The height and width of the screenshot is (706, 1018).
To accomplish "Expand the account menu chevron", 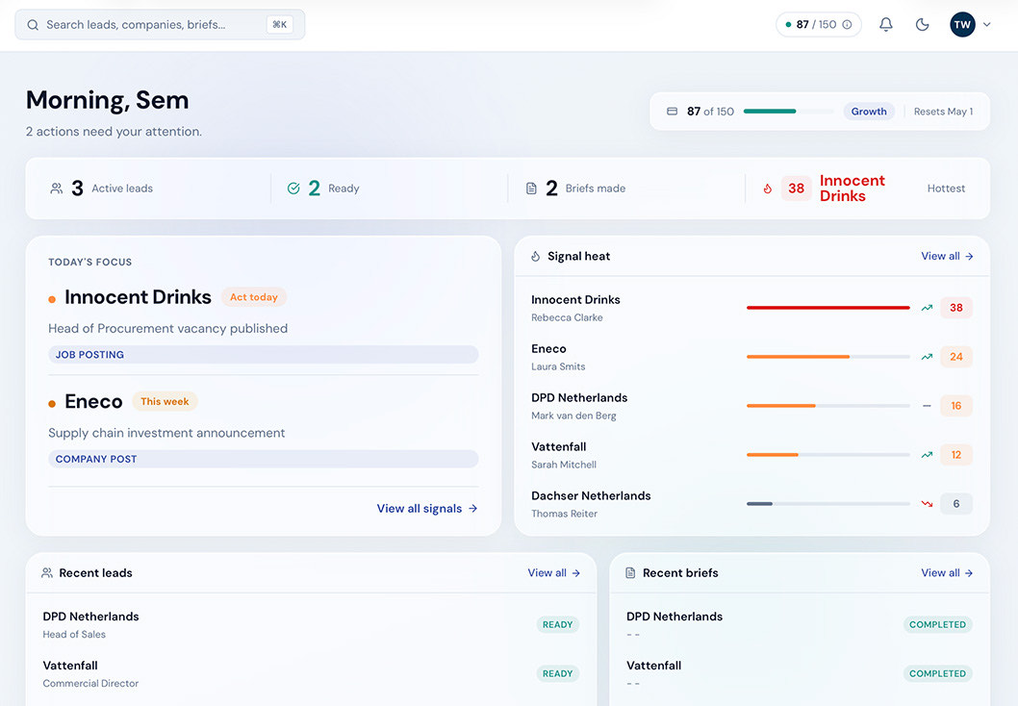I will pos(987,25).
